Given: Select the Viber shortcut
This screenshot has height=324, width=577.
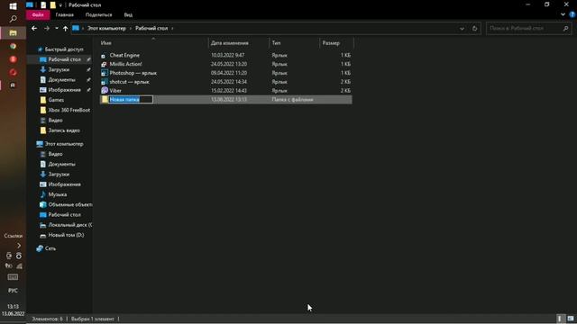Looking at the screenshot, I should [115, 90].
